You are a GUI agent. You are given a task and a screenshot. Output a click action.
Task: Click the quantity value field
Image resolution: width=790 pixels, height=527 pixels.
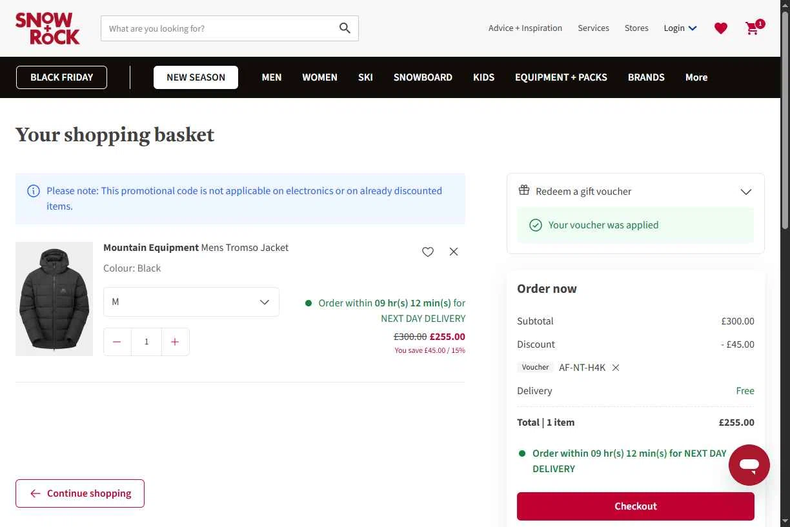click(x=147, y=342)
